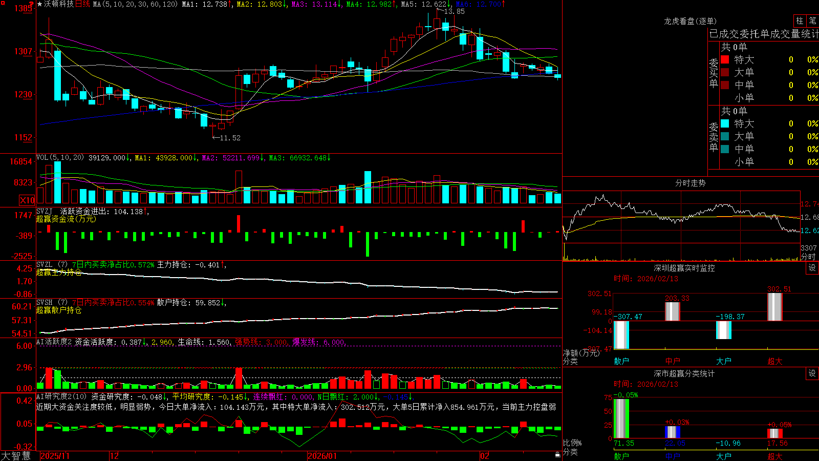Select the 2026/01 timeline marker
This screenshot has width=819, height=461.
coord(322,456)
